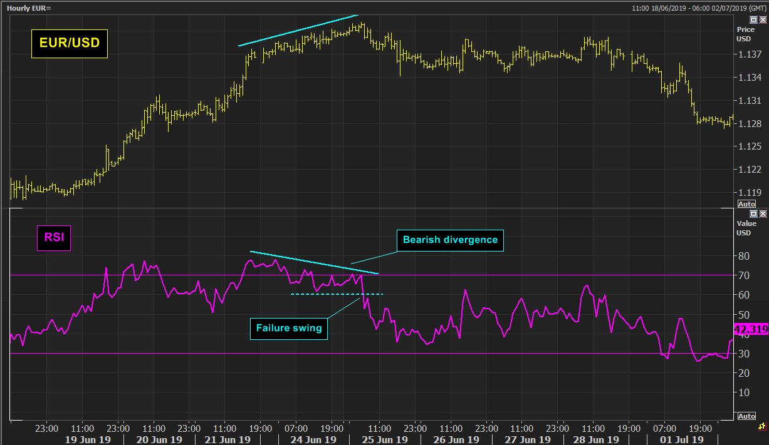This screenshot has width=769, height=445.
Task: Close the RSI indicator panel
Action: [x=762, y=213]
